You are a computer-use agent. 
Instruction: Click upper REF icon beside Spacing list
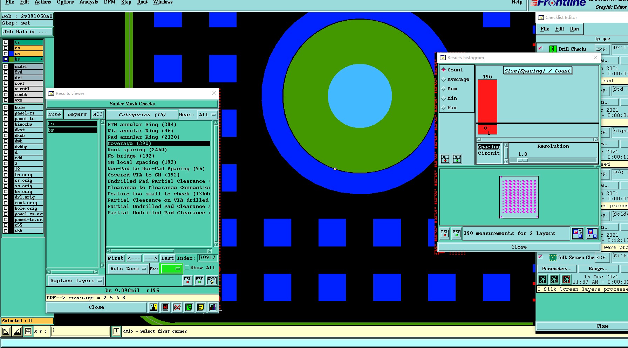click(x=457, y=159)
